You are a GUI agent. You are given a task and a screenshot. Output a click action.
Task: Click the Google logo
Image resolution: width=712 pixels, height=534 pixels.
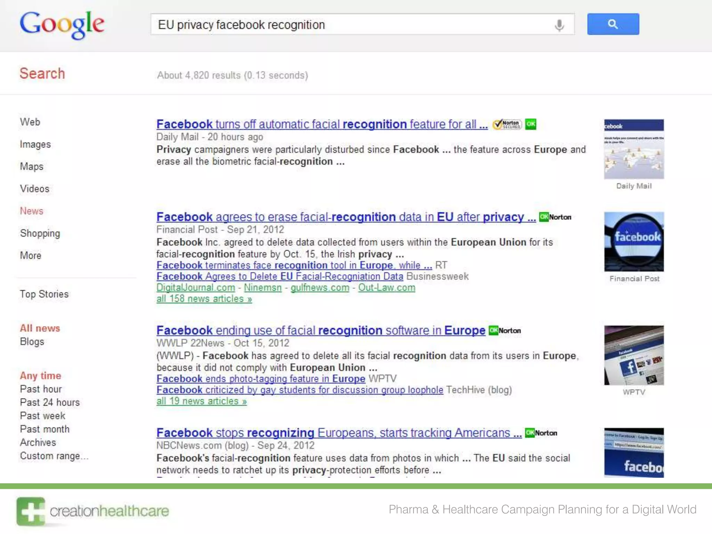tap(62, 24)
